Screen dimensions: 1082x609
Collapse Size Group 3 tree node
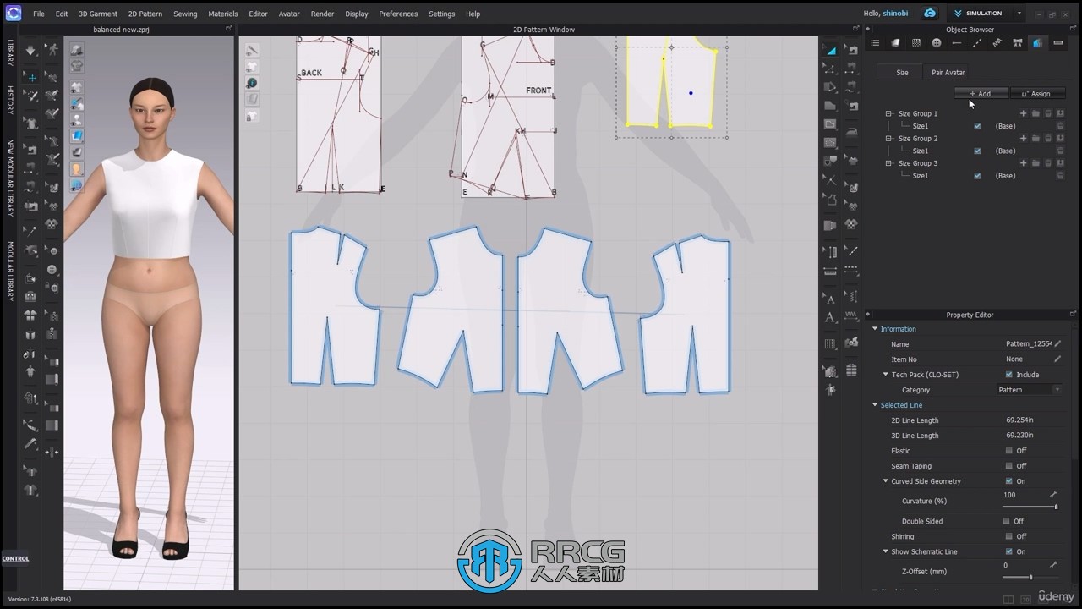pos(888,163)
